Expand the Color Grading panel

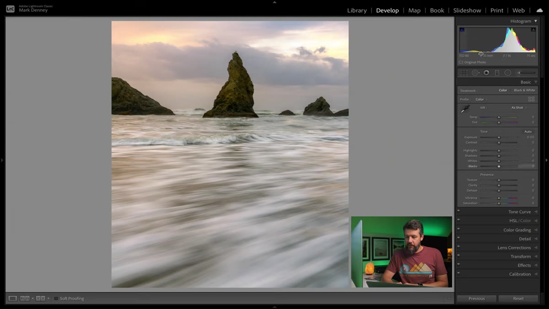(x=536, y=230)
